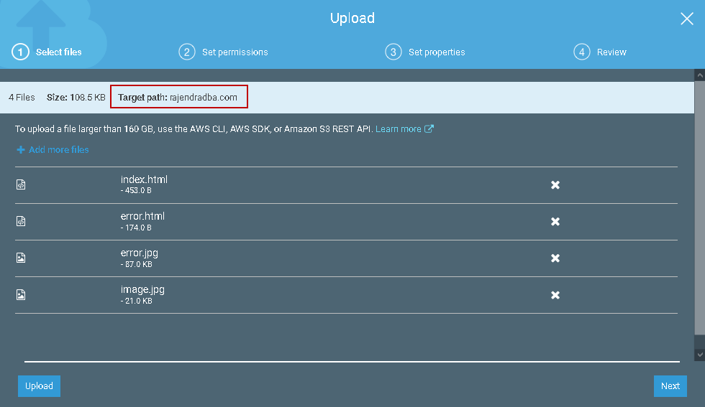Remove image.jpg from upload list

tap(555, 295)
